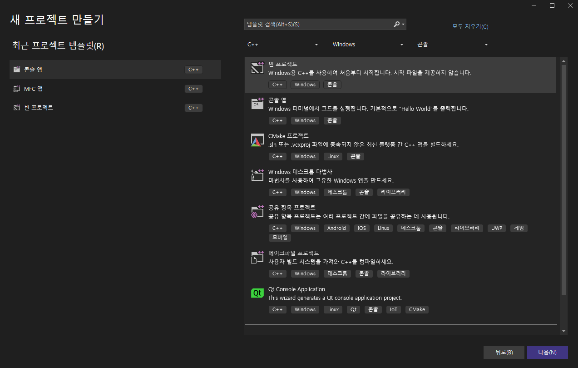Click Qt tag under Qt Console Application
The width and height of the screenshot is (578, 368).
tap(354, 309)
